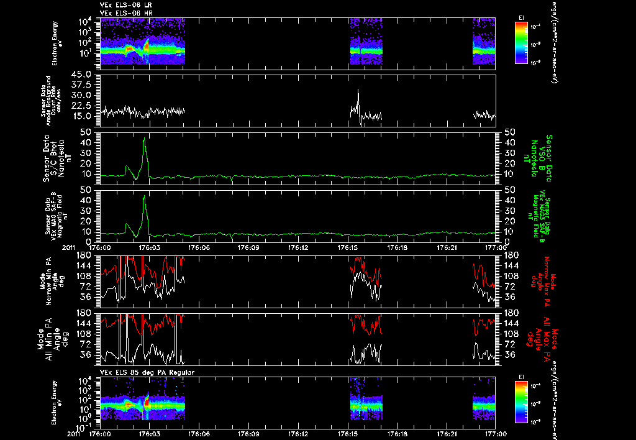
Task: Click the "45.0" tick label on count rate axis
Action: click(83, 75)
